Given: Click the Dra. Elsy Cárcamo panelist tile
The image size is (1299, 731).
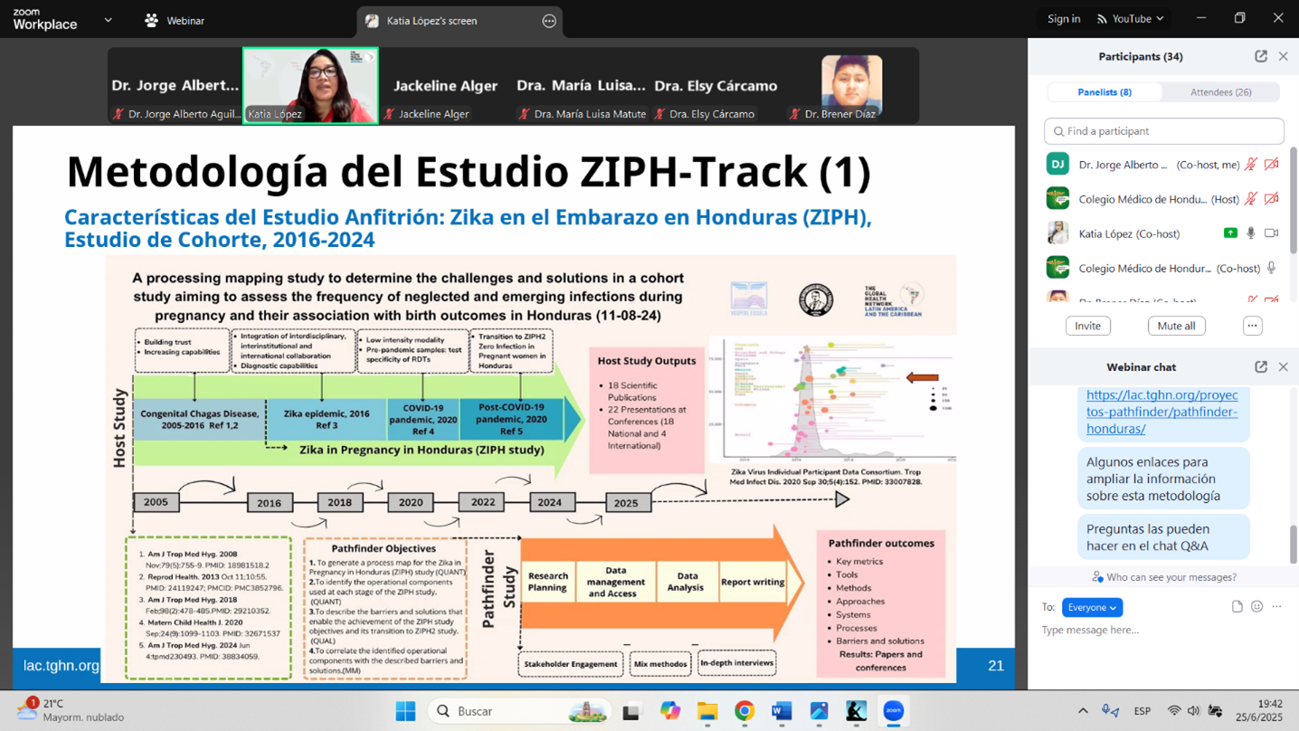Looking at the screenshot, I should click(x=716, y=85).
